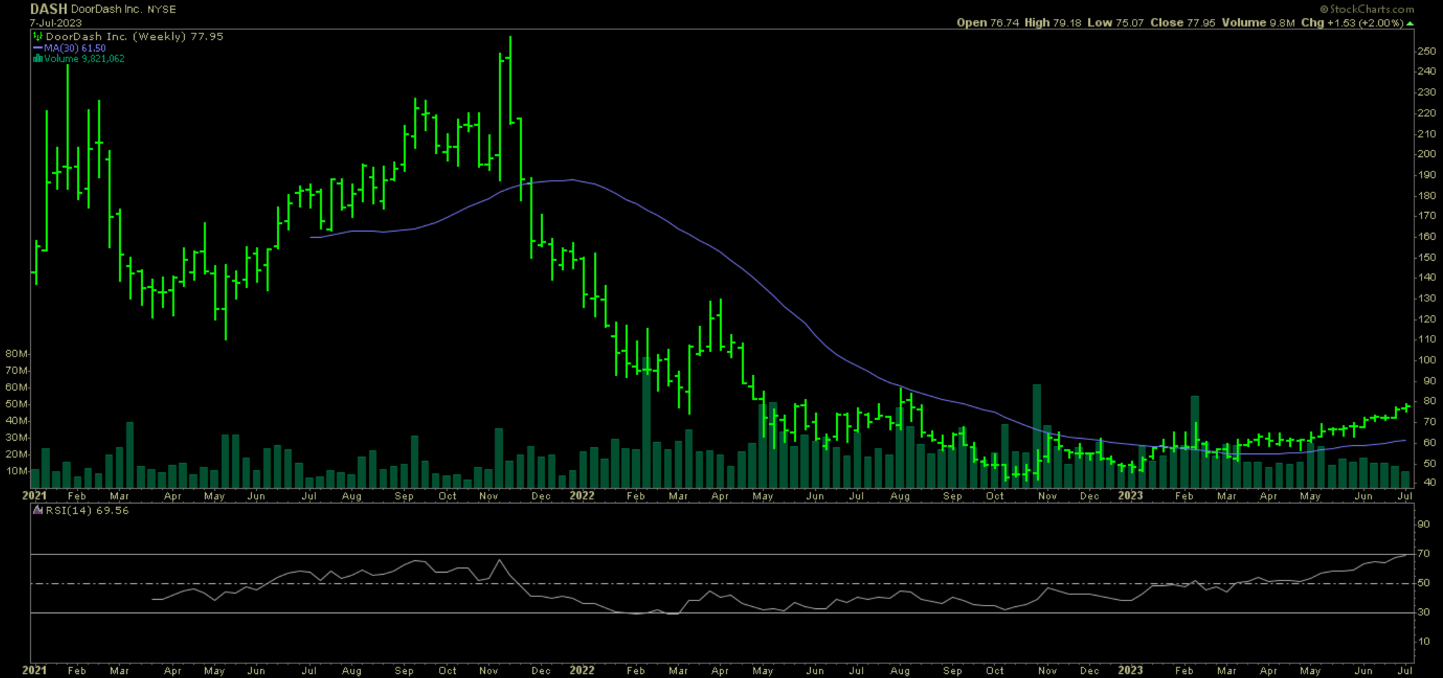Click the volume spike bar before Nov 2022
The width and height of the screenshot is (1443, 678).
[x=1037, y=436]
